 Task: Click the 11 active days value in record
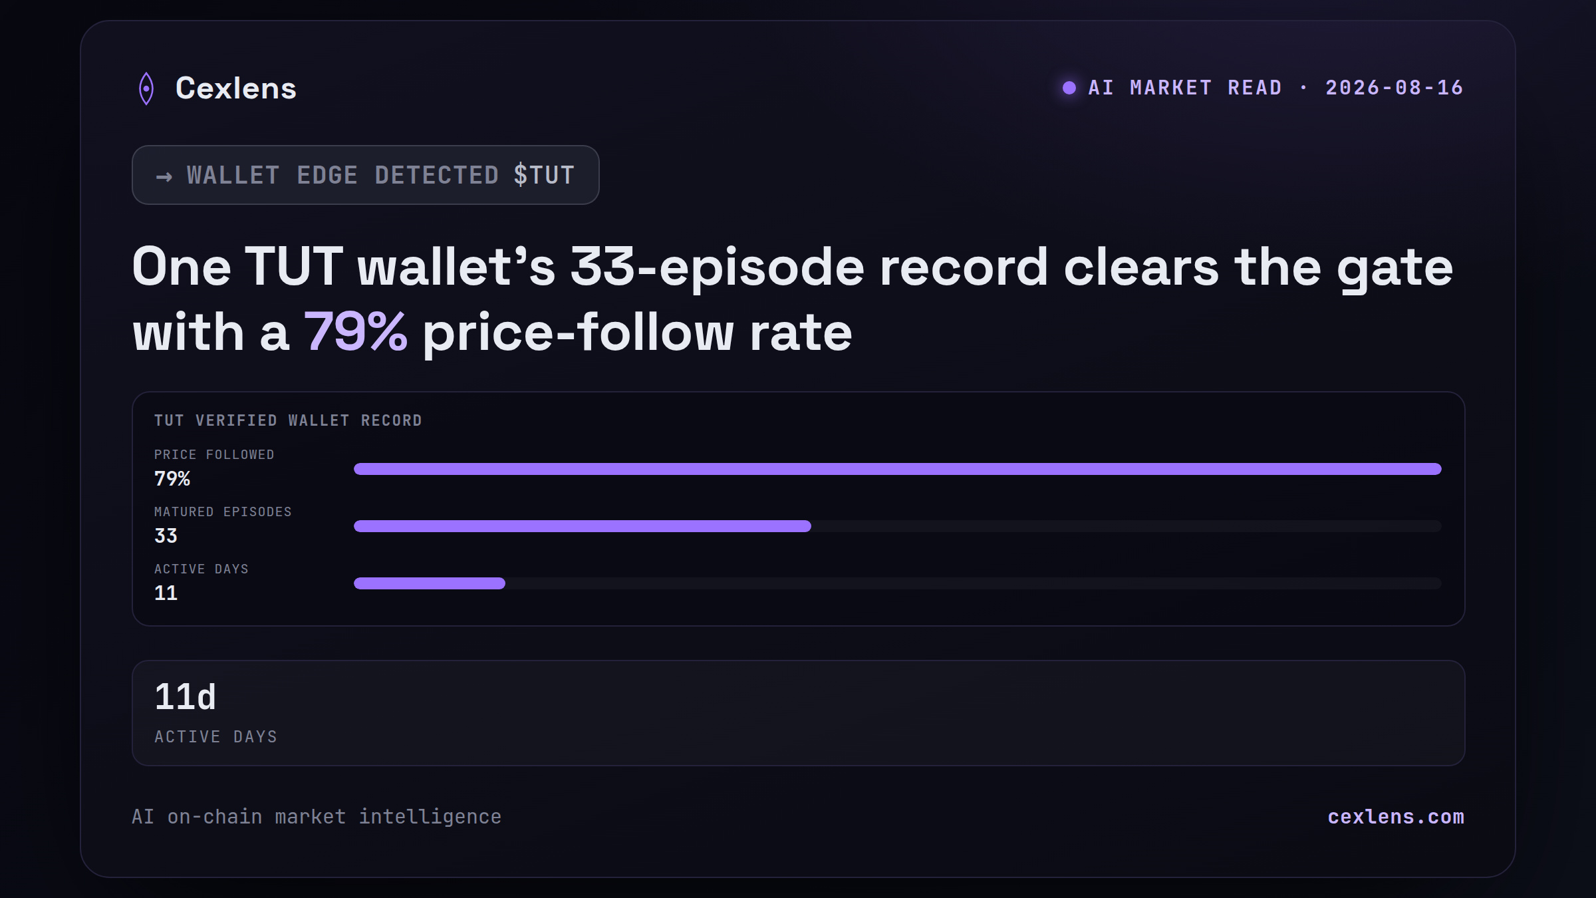click(166, 593)
